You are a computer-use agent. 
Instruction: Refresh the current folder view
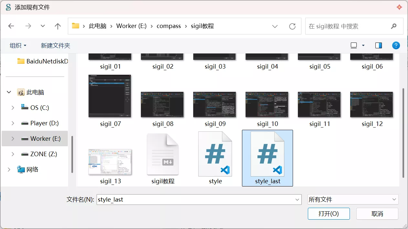[292, 26]
